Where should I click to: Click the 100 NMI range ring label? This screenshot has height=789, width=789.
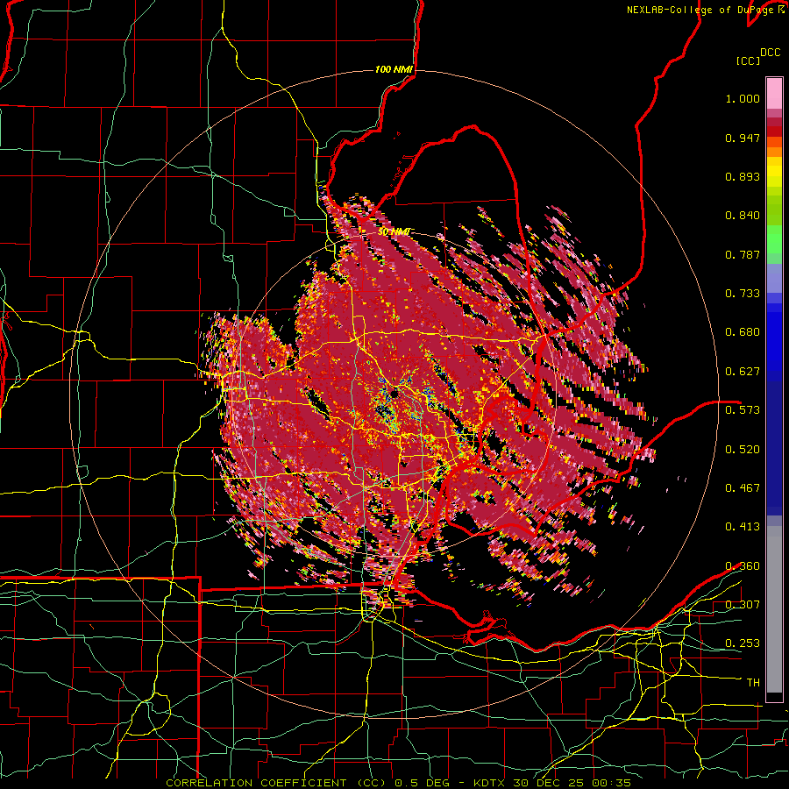click(394, 69)
